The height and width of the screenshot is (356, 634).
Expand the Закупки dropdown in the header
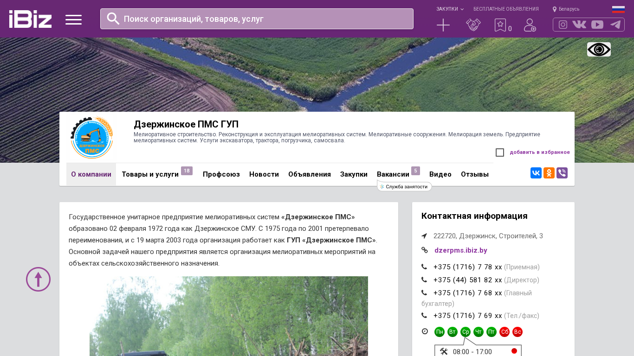450,9
